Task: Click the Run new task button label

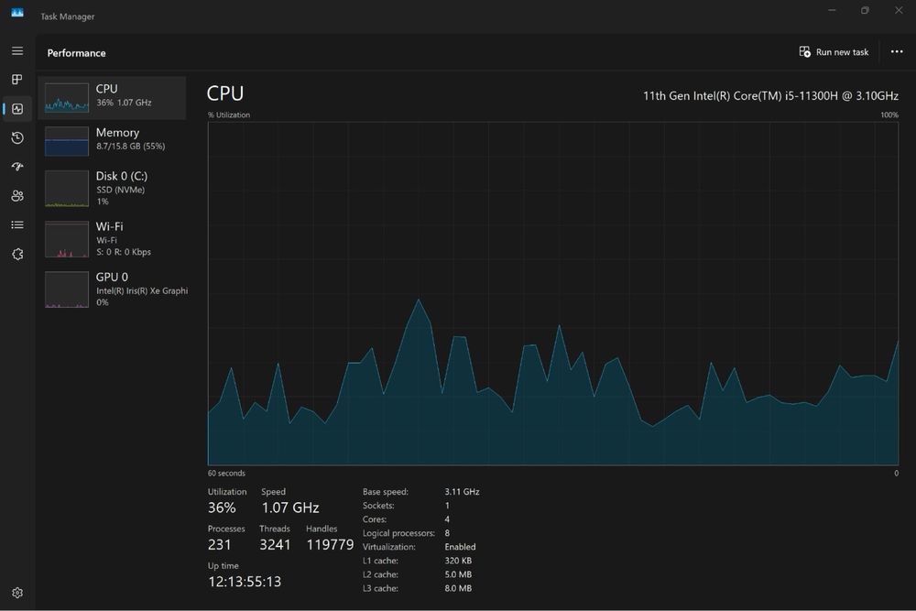Action: pos(842,52)
